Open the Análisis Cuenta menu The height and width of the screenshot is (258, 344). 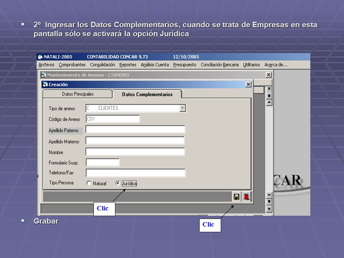click(x=155, y=65)
